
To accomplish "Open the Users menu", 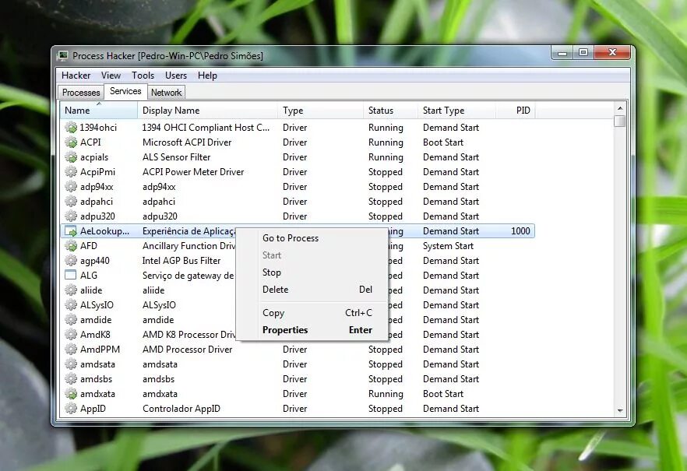I will click(176, 76).
